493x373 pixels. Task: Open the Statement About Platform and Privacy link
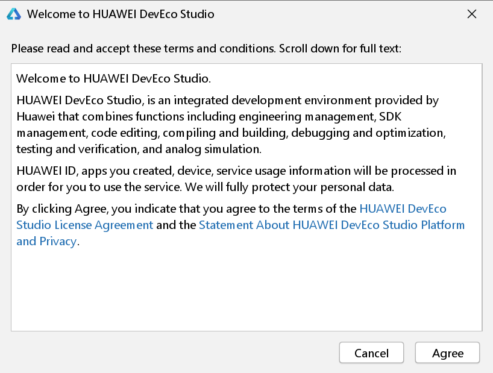point(331,225)
